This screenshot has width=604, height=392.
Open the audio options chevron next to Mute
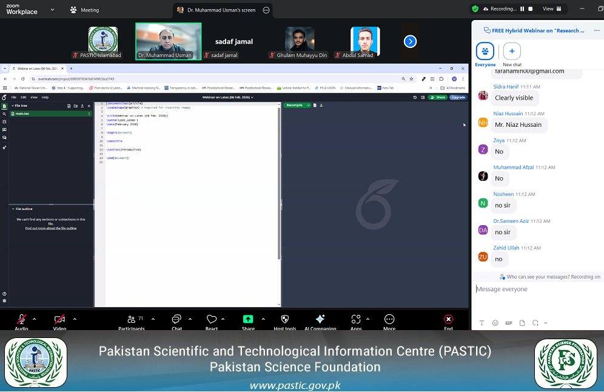tap(35, 318)
